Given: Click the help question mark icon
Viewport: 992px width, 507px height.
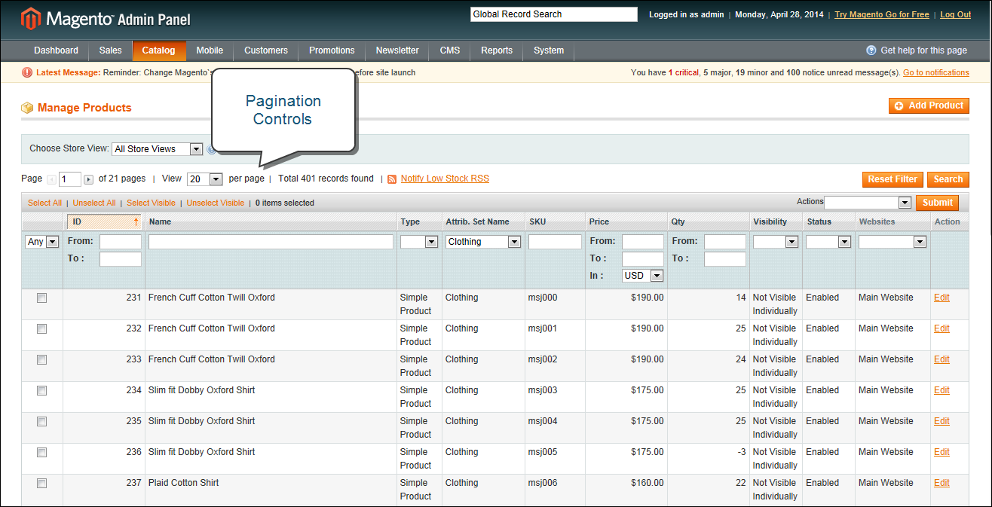Looking at the screenshot, I should 871,50.
